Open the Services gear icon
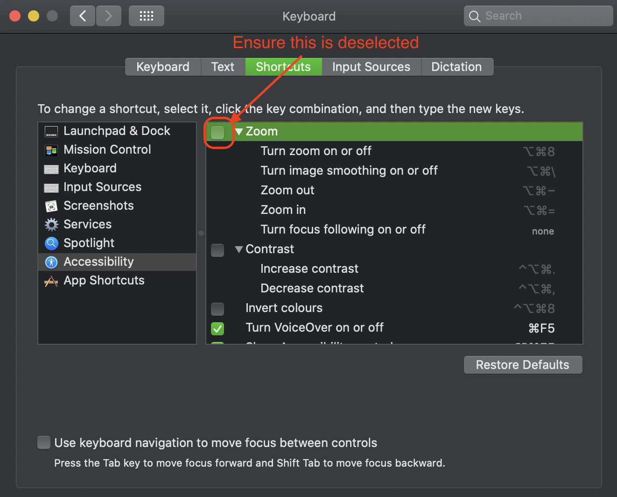This screenshot has width=617, height=497. pyautogui.click(x=51, y=225)
